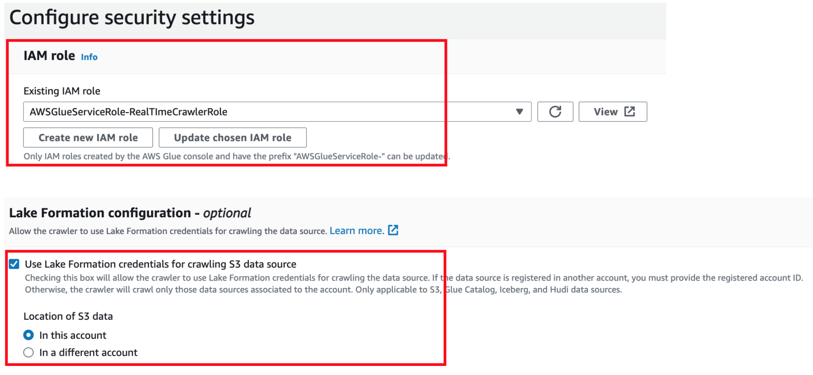Click the dropdown caret on the role selector

(x=519, y=112)
